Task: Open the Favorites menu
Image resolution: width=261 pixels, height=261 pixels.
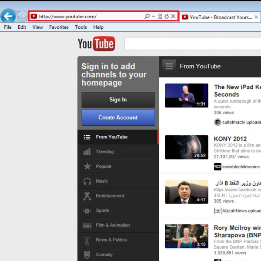Action: click(x=59, y=27)
